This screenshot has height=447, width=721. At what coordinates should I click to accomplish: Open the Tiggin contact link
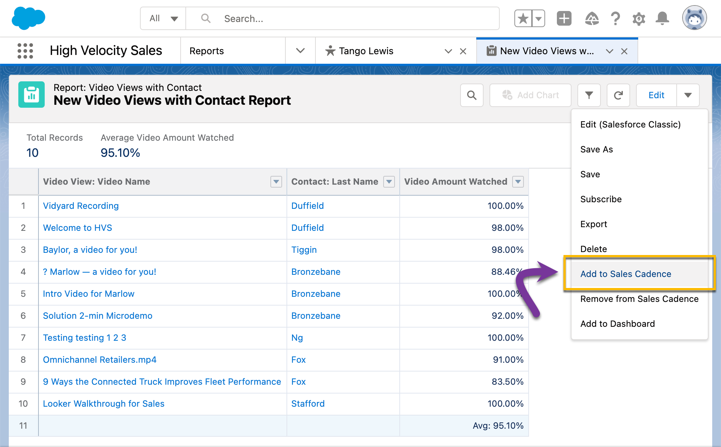[x=304, y=250]
